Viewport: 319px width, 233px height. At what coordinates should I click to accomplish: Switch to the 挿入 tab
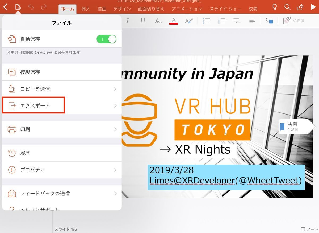point(86,9)
